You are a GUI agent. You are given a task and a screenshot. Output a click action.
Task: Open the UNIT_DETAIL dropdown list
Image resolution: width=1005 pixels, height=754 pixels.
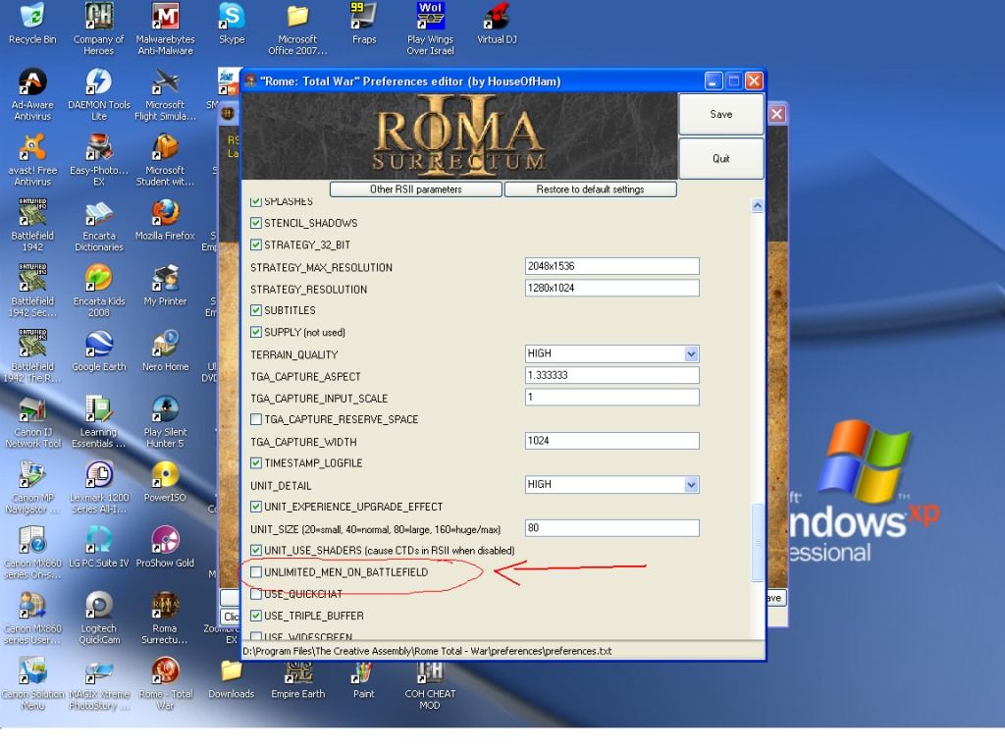(x=691, y=485)
